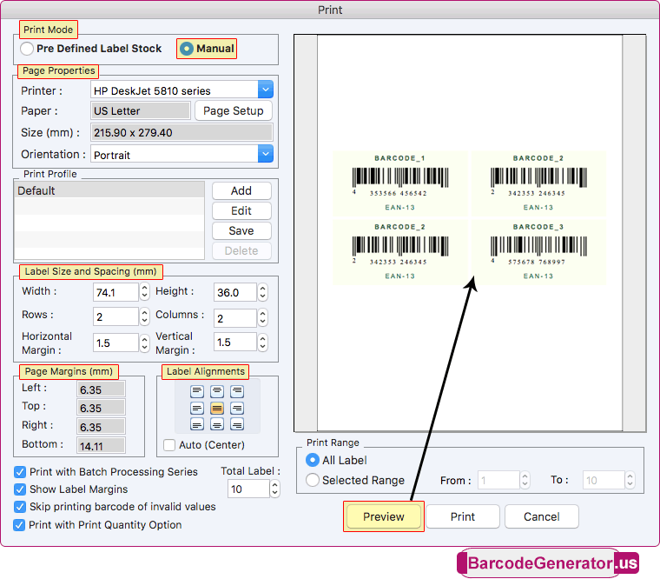
Task: Click the Width input field
Action: point(115,292)
